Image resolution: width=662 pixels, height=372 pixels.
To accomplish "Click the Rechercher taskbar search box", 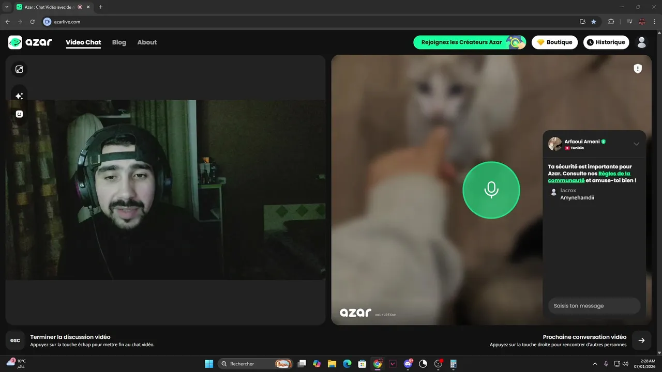I will click(x=255, y=364).
